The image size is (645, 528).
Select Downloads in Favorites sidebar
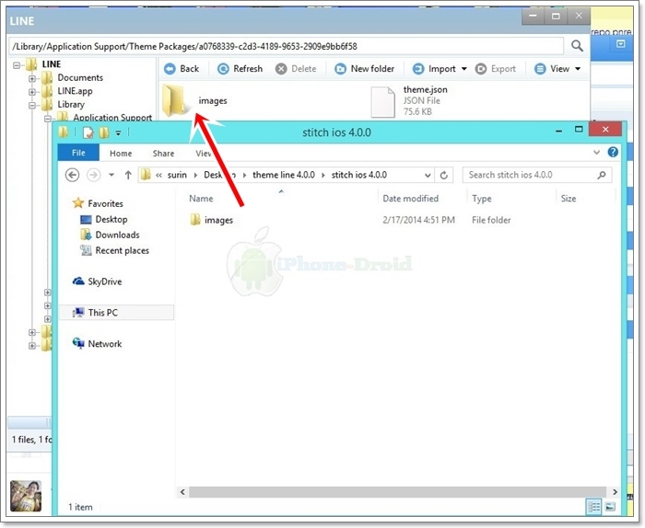pyautogui.click(x=117, y=235)
